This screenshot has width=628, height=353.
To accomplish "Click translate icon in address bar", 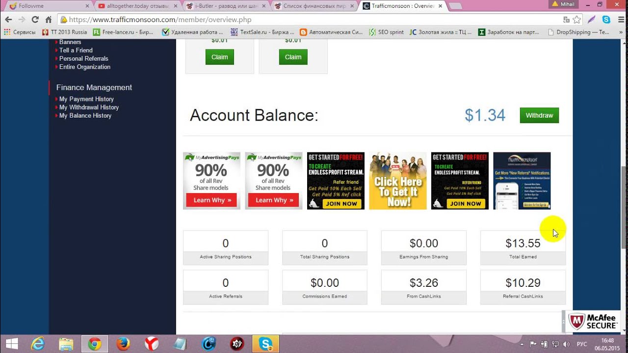I will (x=567, y=20).
